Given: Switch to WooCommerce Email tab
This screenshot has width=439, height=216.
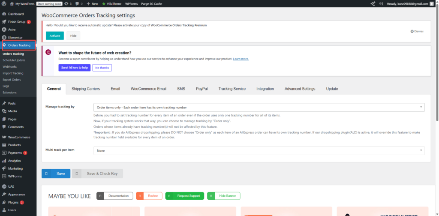Looking at the screenshot, I should point(149,89).
